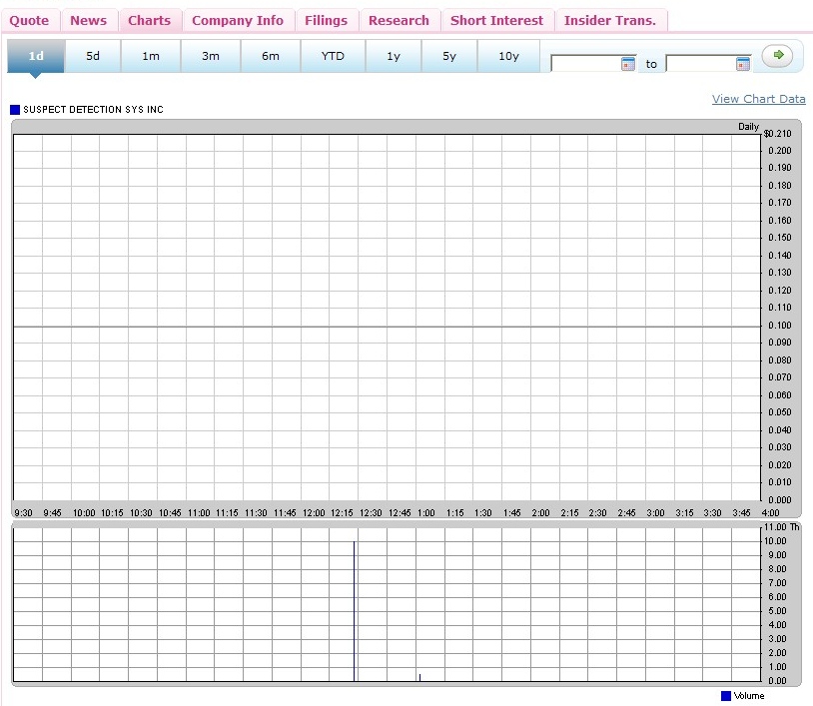Select the 1m chart range
Image resolution: width=813 pixels, height=706 pixels.
[151, 56]
